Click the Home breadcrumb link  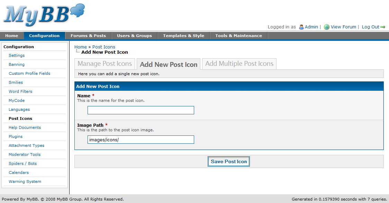click(x=81, y=47)
